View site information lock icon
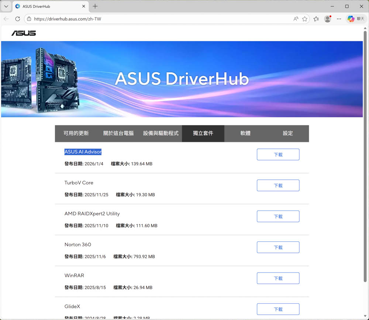 pyautogui.click(x=29, y=19)
